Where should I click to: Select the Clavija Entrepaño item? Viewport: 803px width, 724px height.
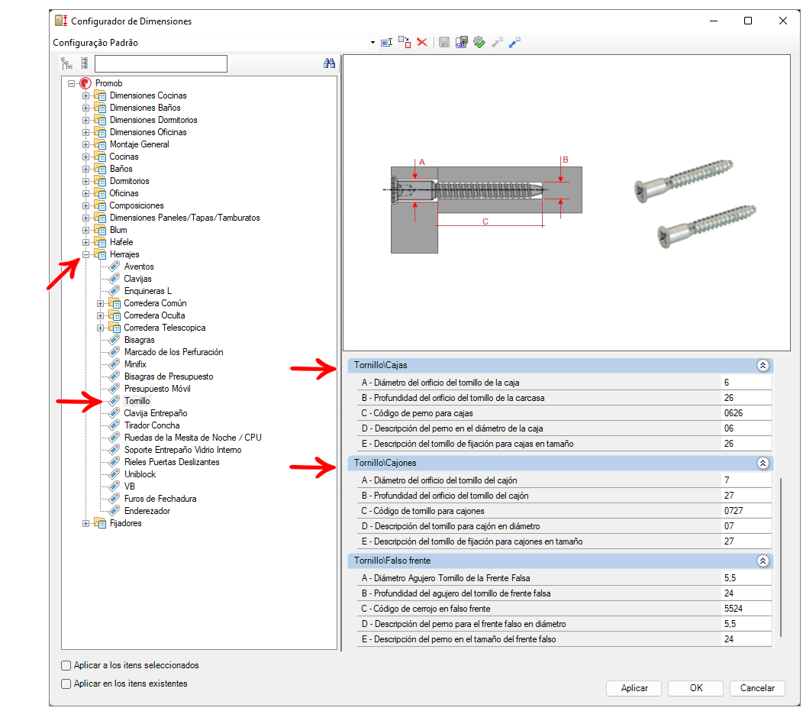pyautogui.click(x=156, y=413)
